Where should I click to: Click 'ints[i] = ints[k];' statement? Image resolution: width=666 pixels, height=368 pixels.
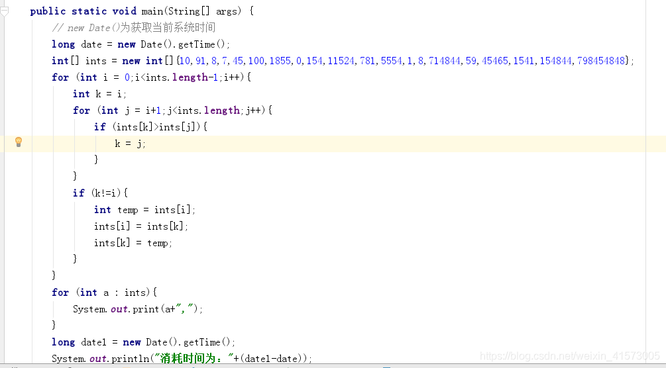coord(141,226)
